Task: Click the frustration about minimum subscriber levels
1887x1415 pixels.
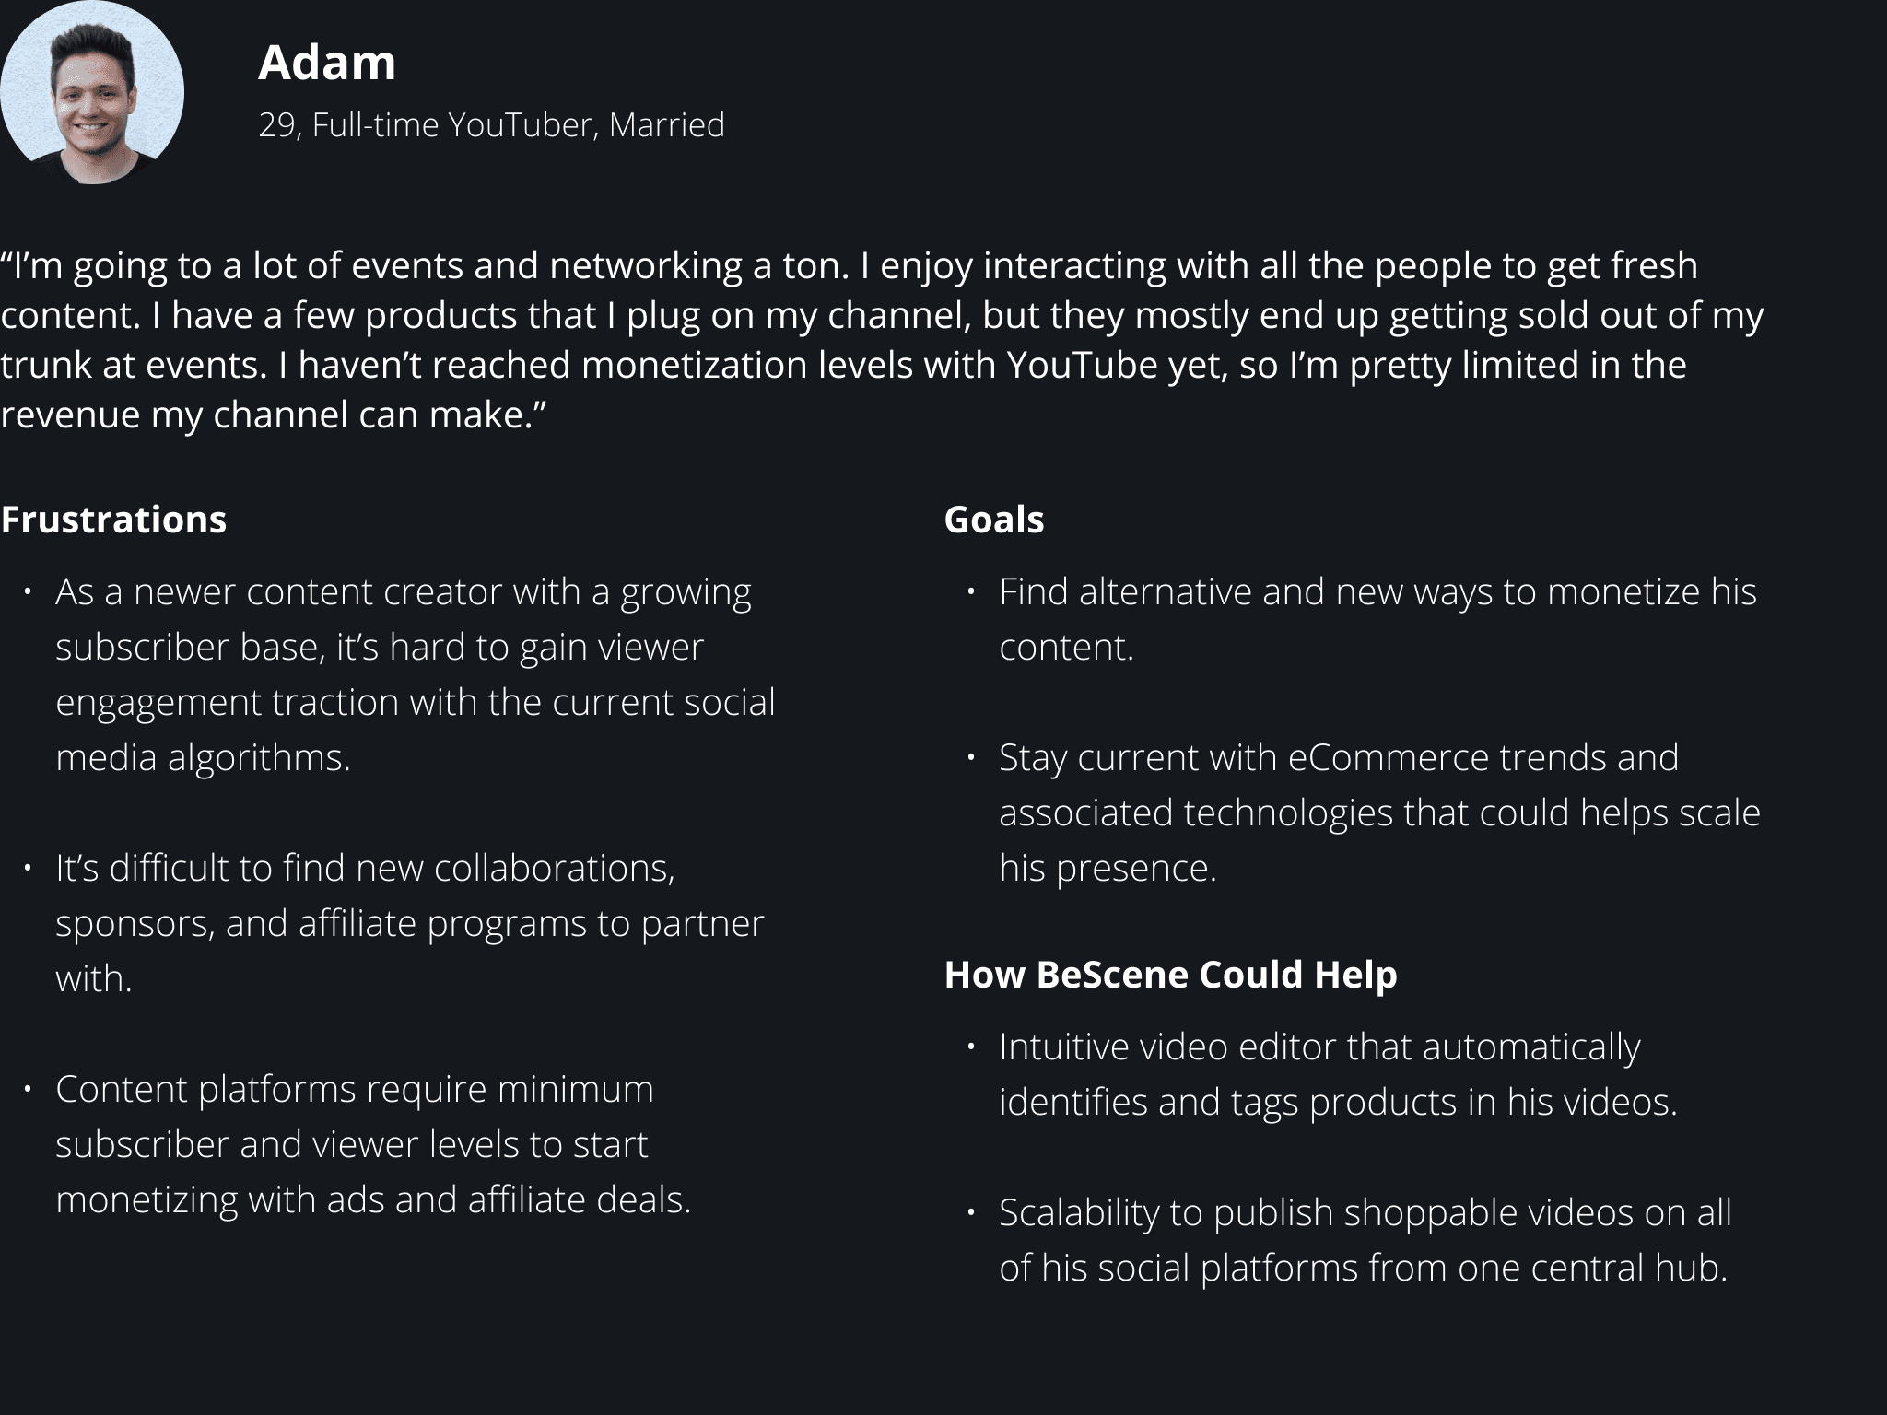Action: tap(373, 1144)
